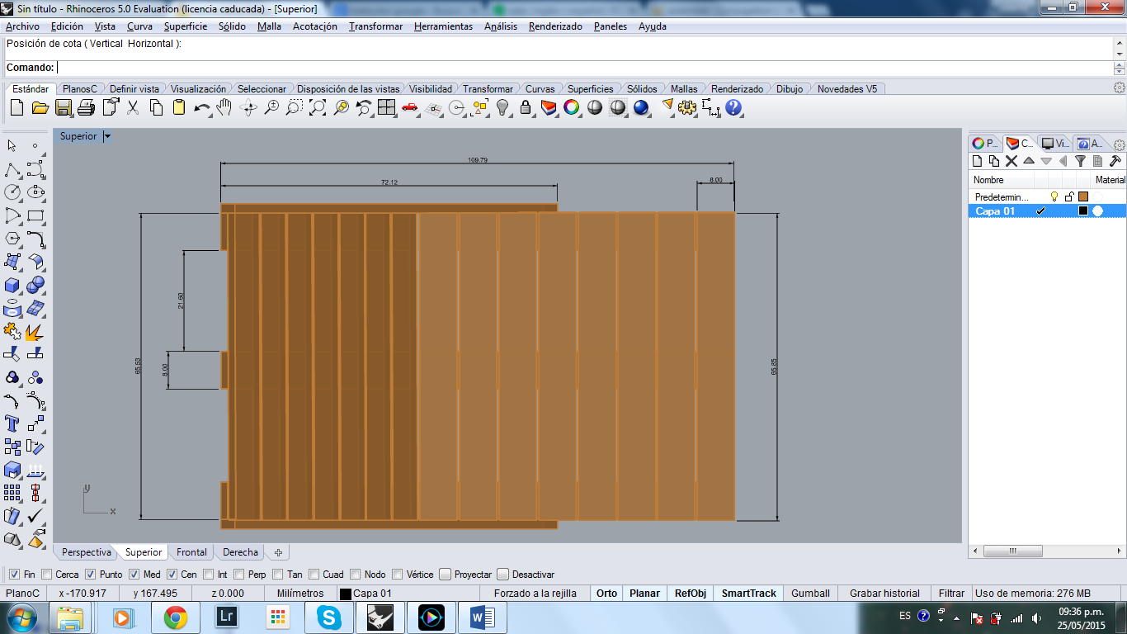Click the layers panel horizontal scrollbar

click(x=1046, y=551)
